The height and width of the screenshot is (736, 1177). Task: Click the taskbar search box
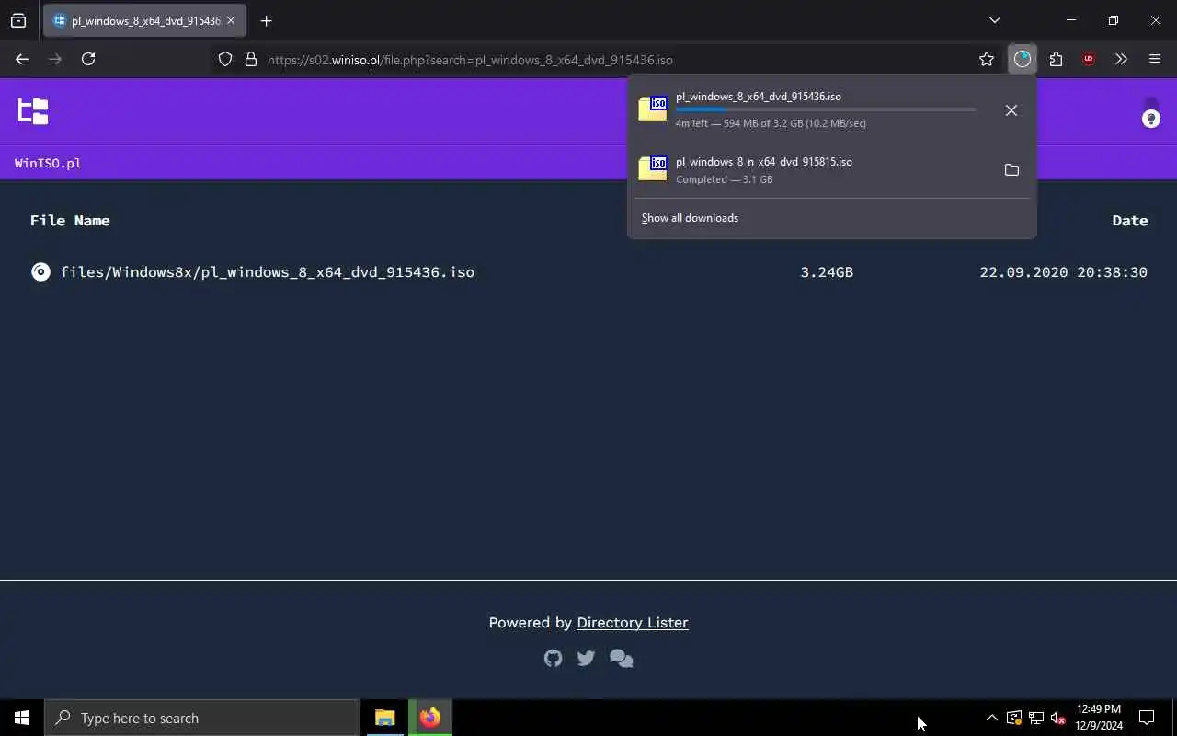click(202, 718)
